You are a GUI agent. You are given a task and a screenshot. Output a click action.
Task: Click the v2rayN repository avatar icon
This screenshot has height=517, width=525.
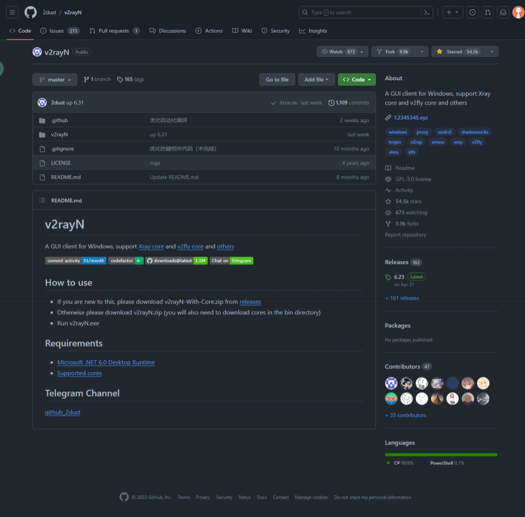click(37, 52)
